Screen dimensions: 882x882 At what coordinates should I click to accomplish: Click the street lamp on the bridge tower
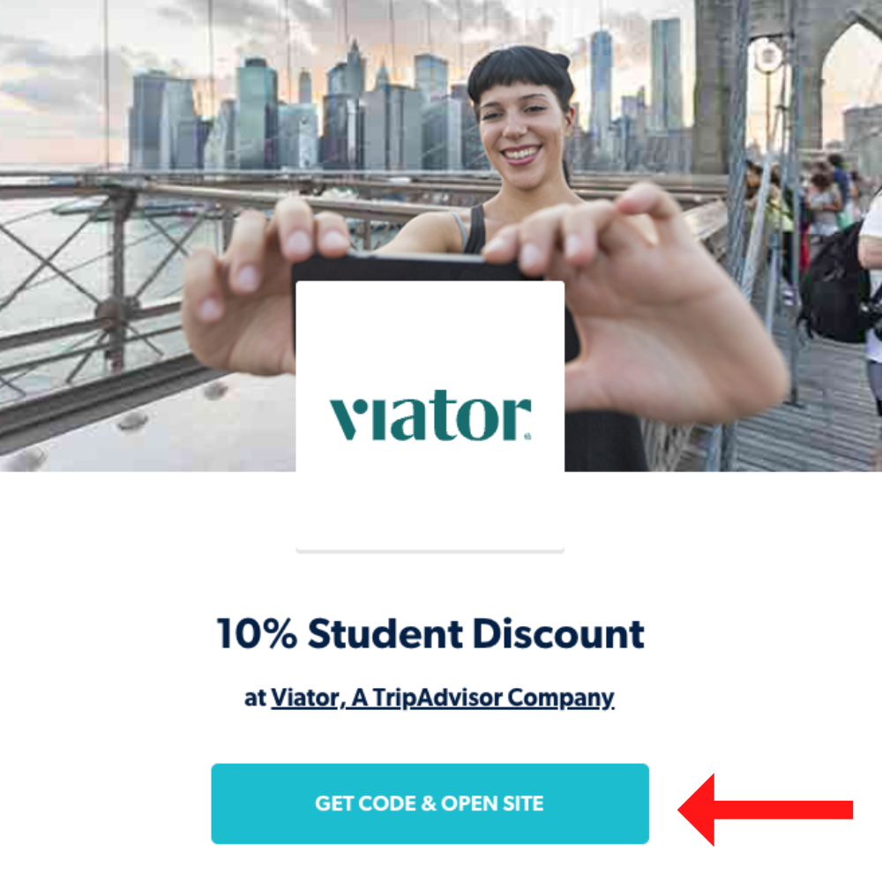pos(768,55)
